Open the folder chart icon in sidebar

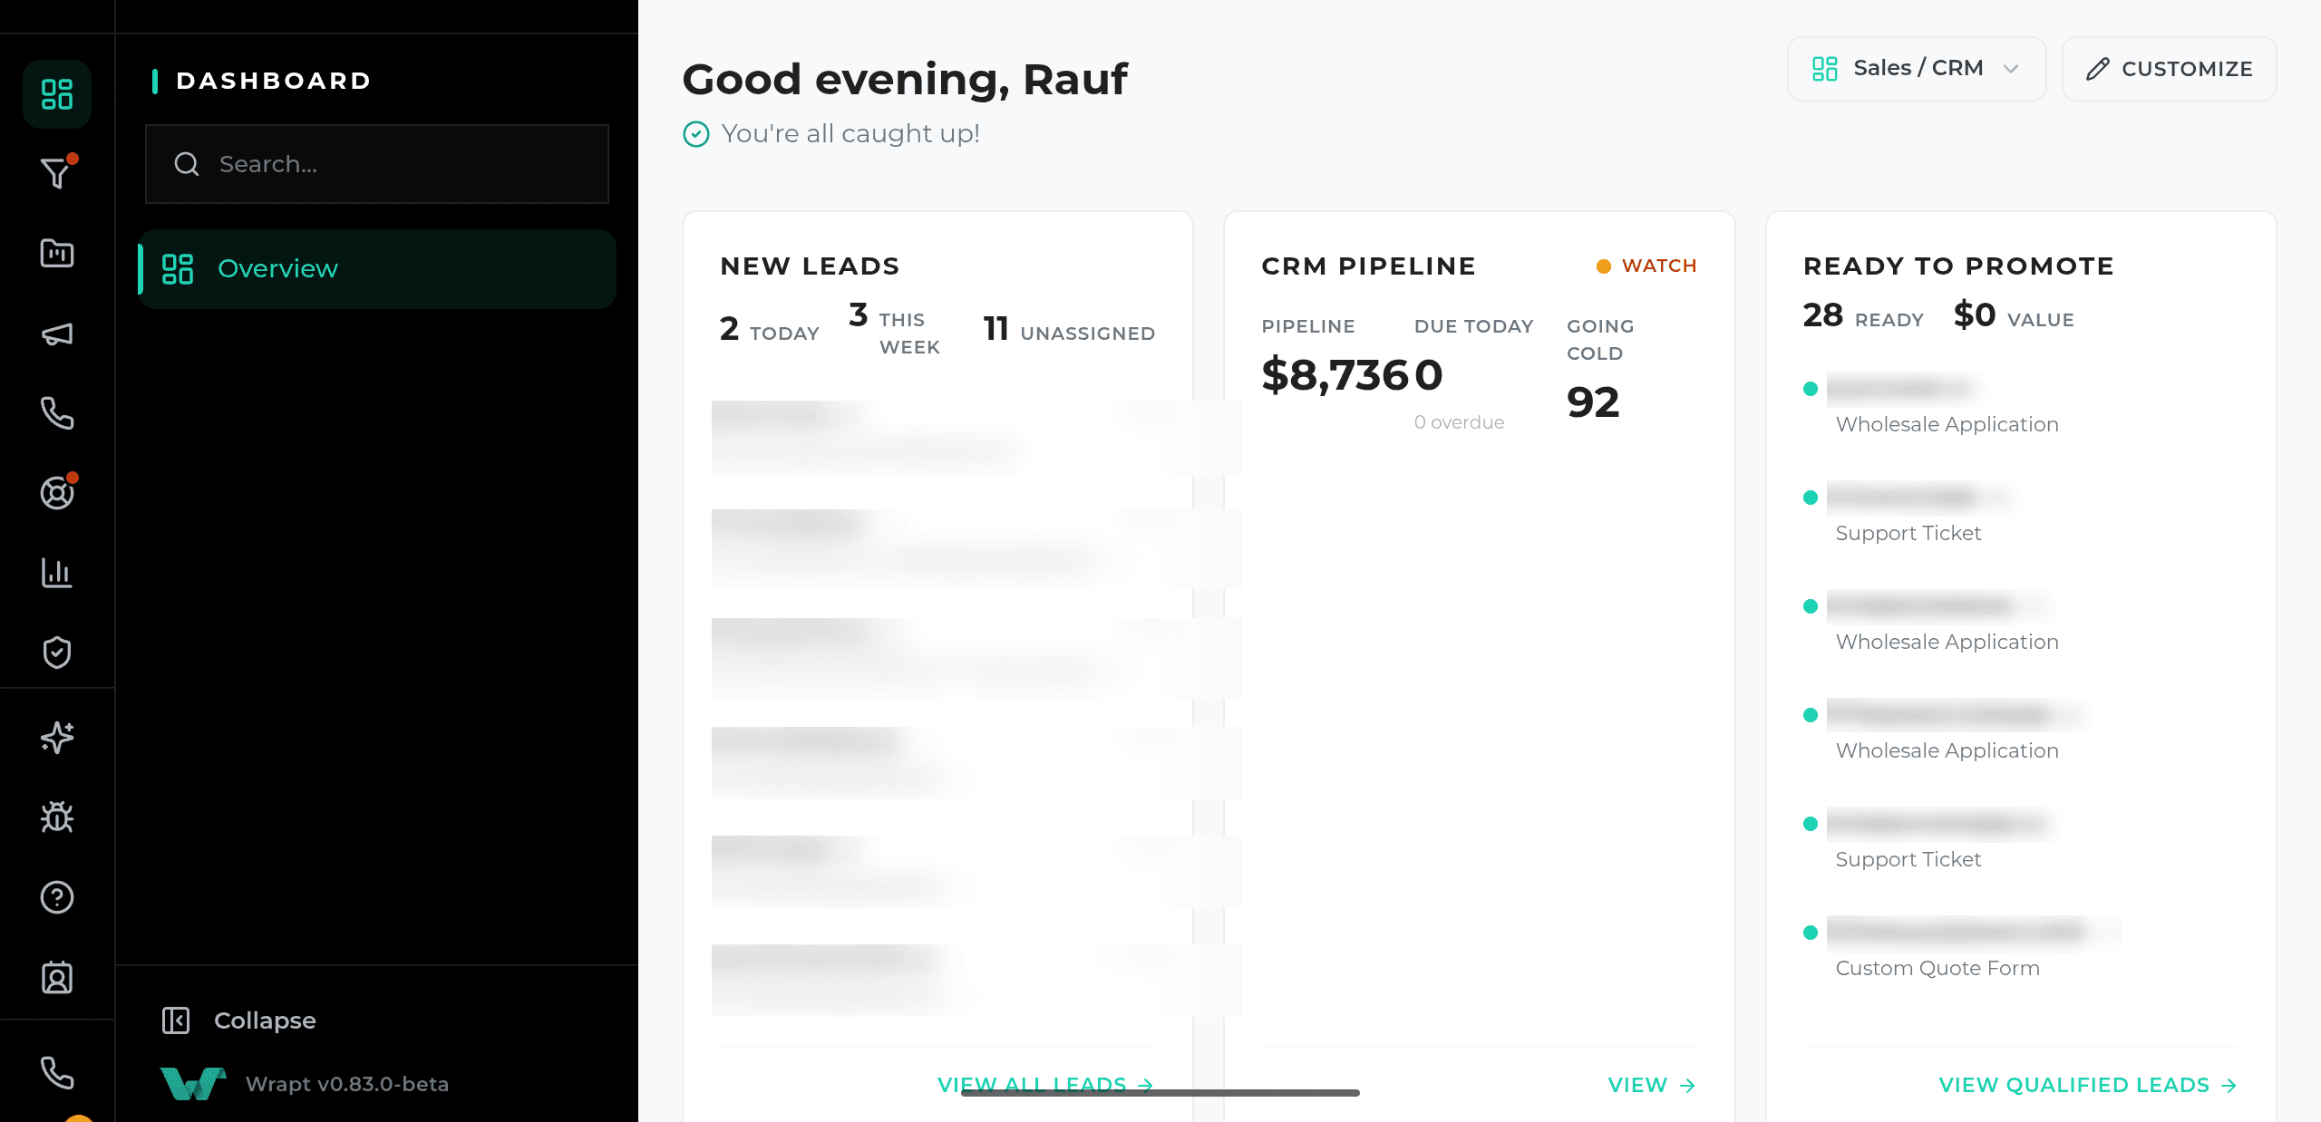pyautogui.click(x=57, y=253)
